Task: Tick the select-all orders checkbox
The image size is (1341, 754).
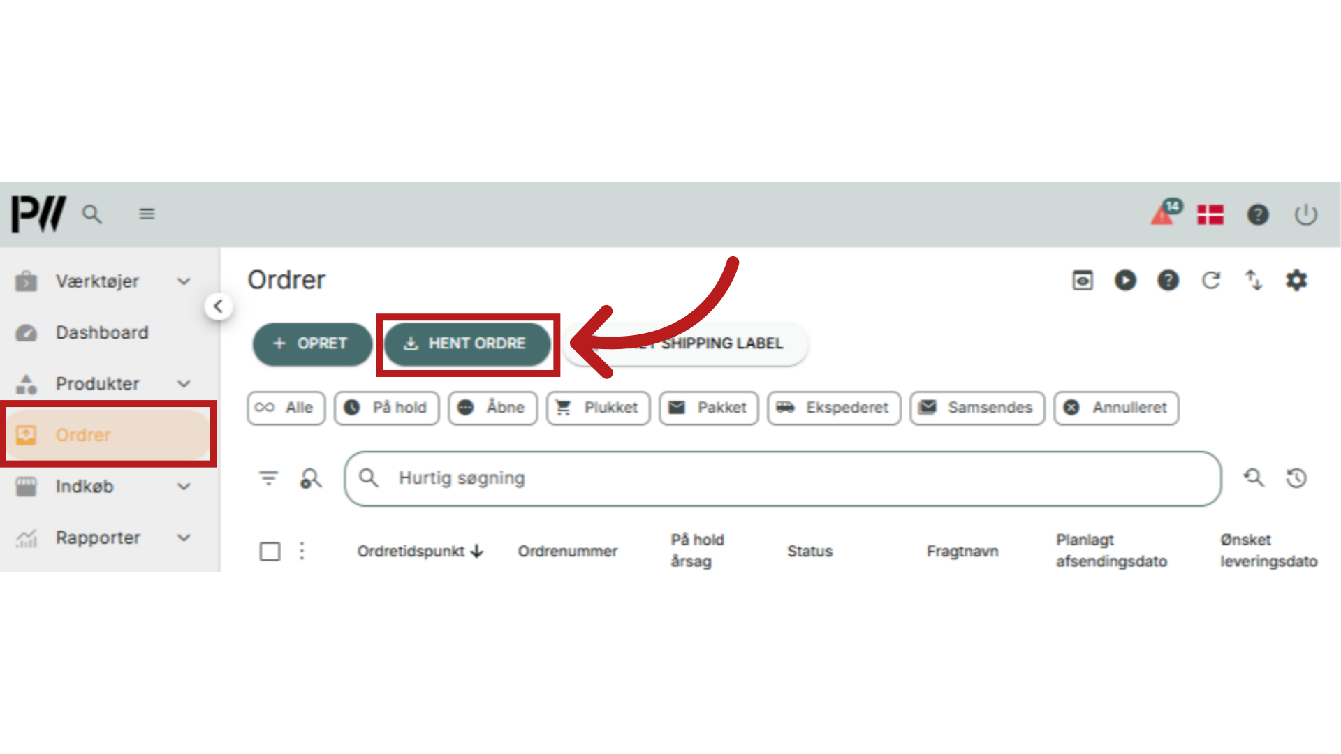Action: coord(270,552)
